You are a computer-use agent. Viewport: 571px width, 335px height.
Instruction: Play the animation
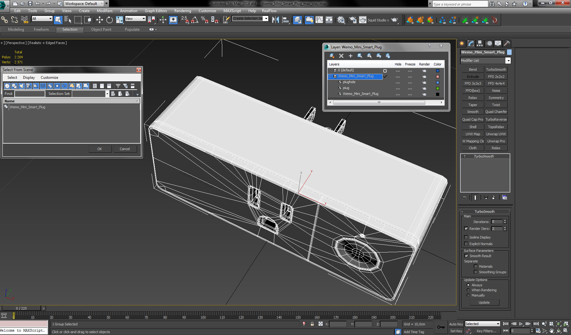(521, 324)
